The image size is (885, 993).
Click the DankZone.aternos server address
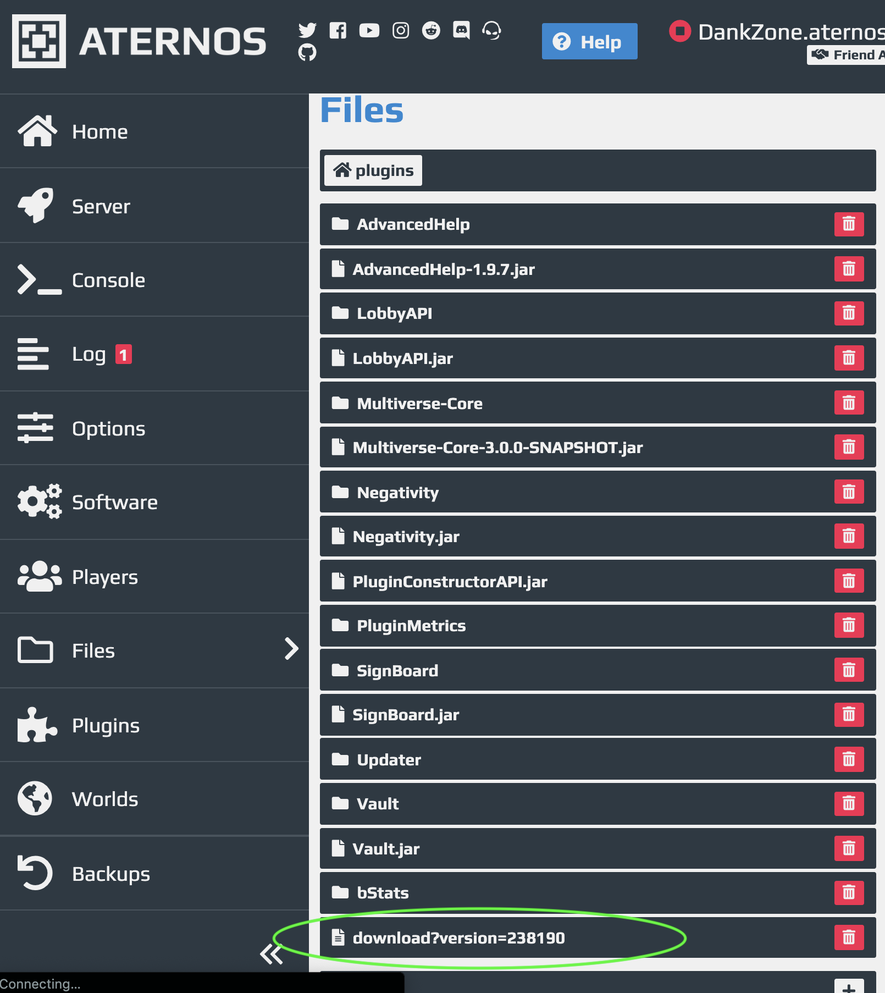click(791, 32)
